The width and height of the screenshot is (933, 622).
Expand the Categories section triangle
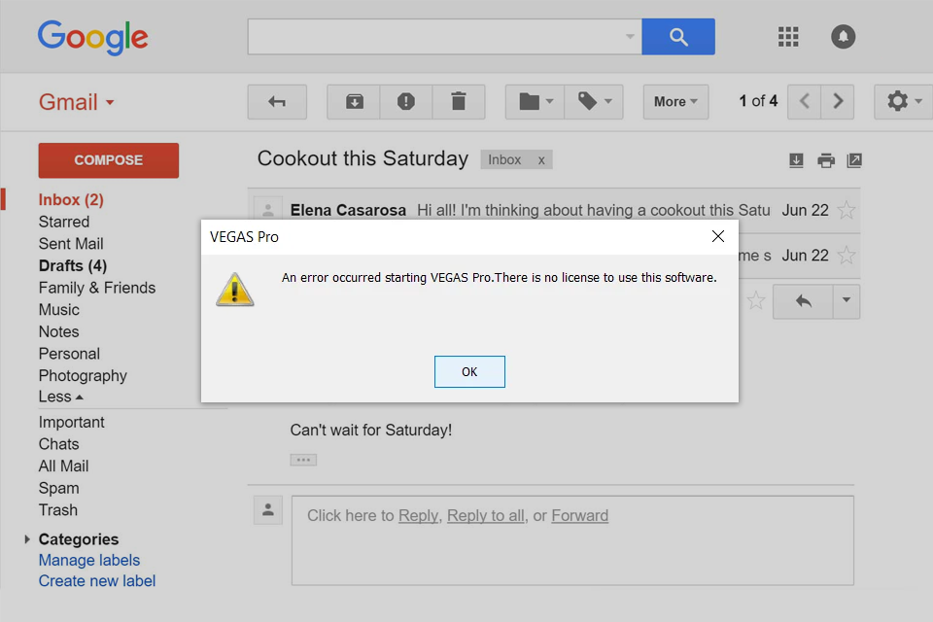coord(27,539)
